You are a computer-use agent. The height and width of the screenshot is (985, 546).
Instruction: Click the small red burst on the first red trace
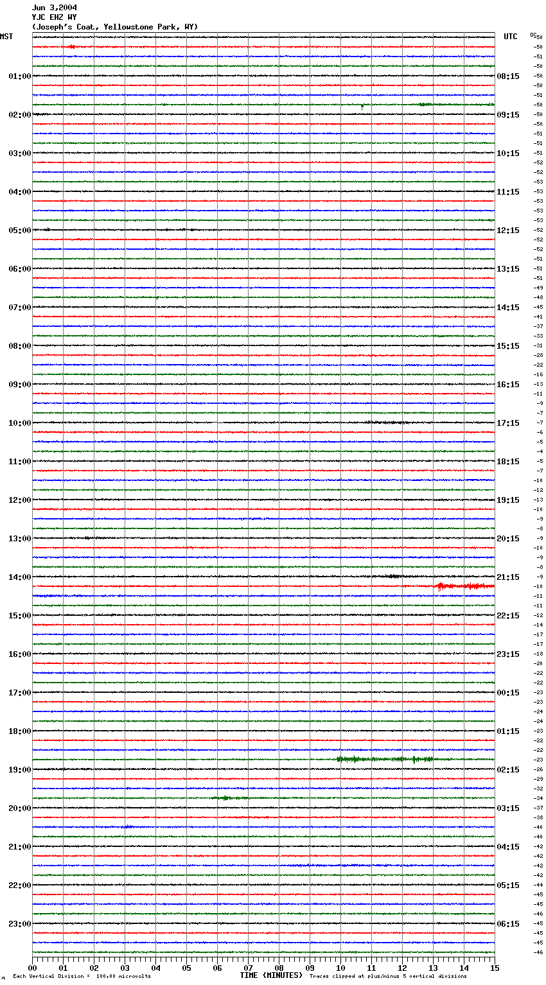[x=71, y=47]
